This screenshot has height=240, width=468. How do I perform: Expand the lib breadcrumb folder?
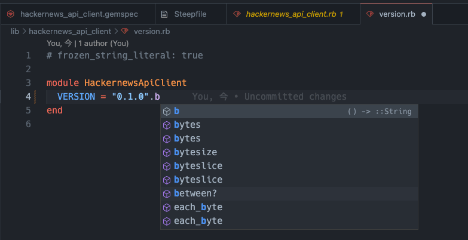(x=15, y=31)
